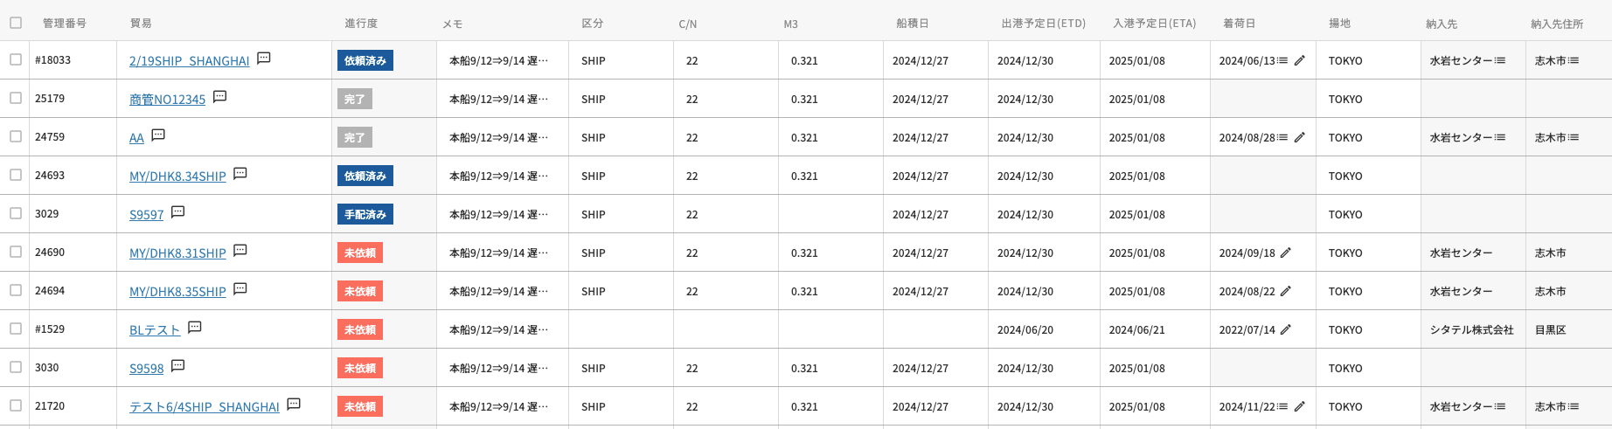Tick the select-all checkbox in the header
The height and width of the screenshot is (429, 1612).
16,23
